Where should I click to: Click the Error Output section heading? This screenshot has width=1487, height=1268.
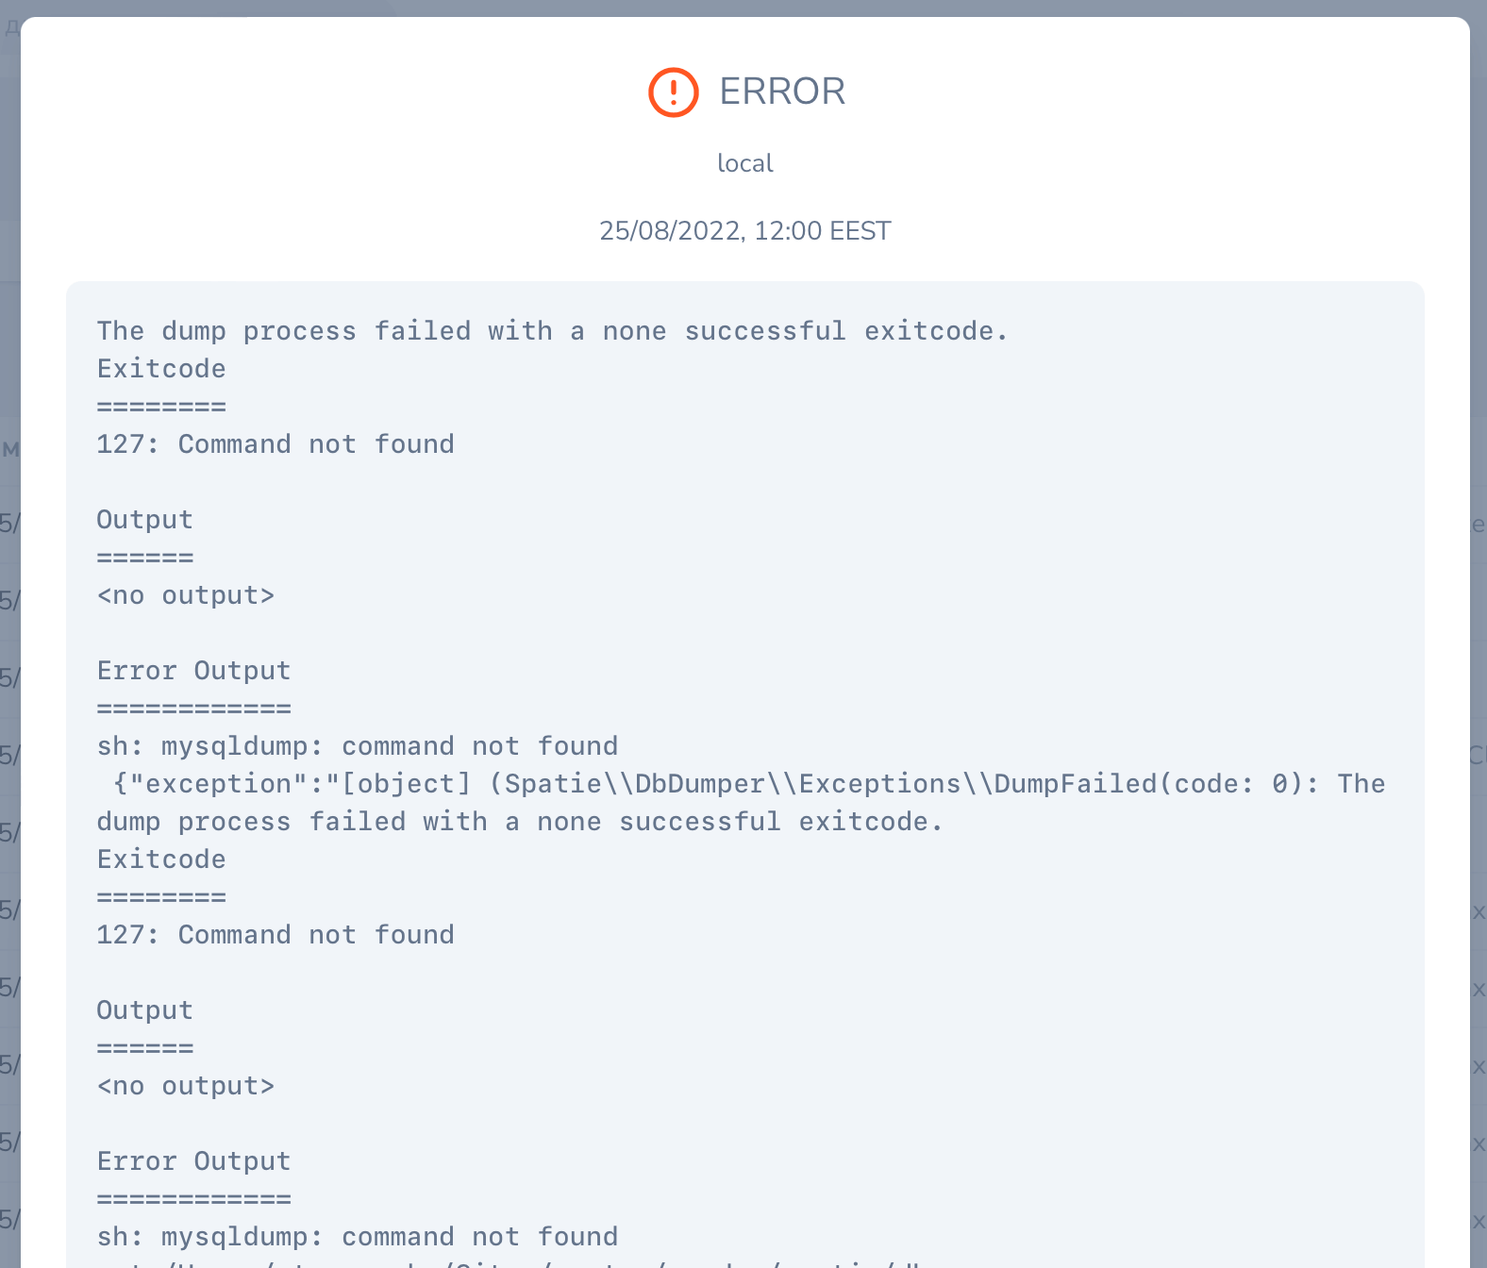[x=193, y=670]
